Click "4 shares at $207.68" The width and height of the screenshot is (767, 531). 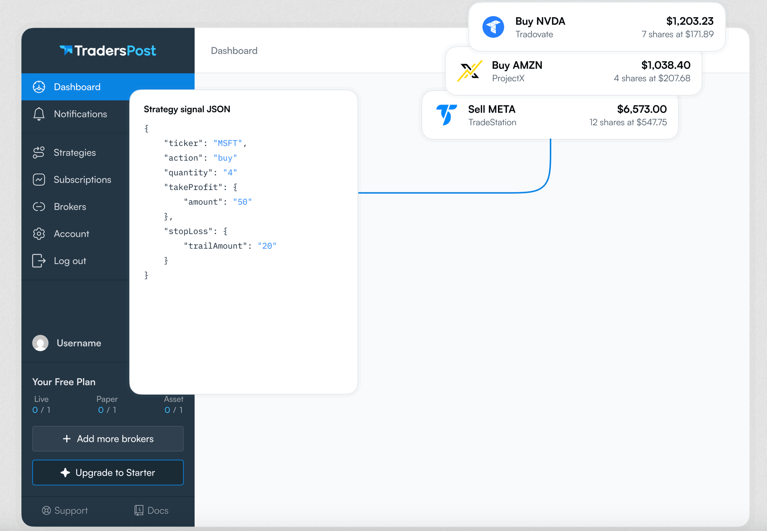coord(652,79)
